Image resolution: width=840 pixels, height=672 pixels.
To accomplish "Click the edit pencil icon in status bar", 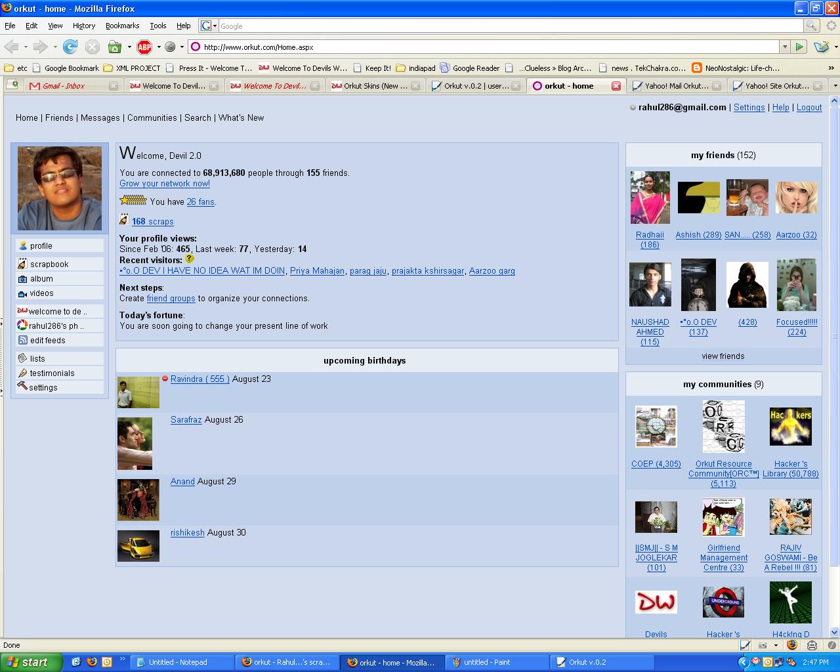I will (745, 645).
